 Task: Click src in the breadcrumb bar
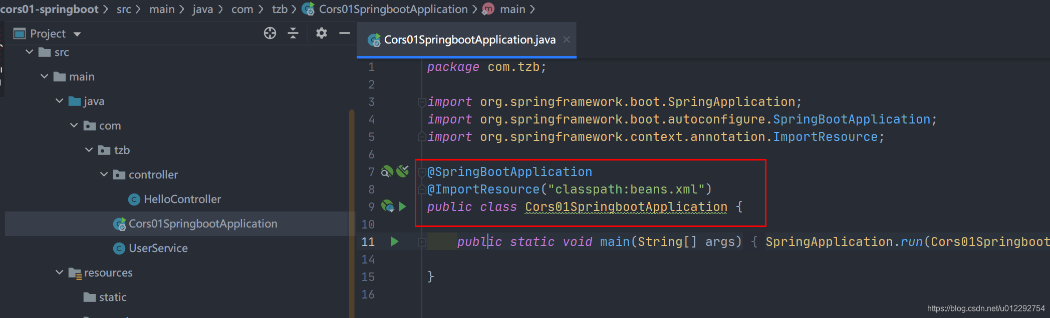coord(124,9)
